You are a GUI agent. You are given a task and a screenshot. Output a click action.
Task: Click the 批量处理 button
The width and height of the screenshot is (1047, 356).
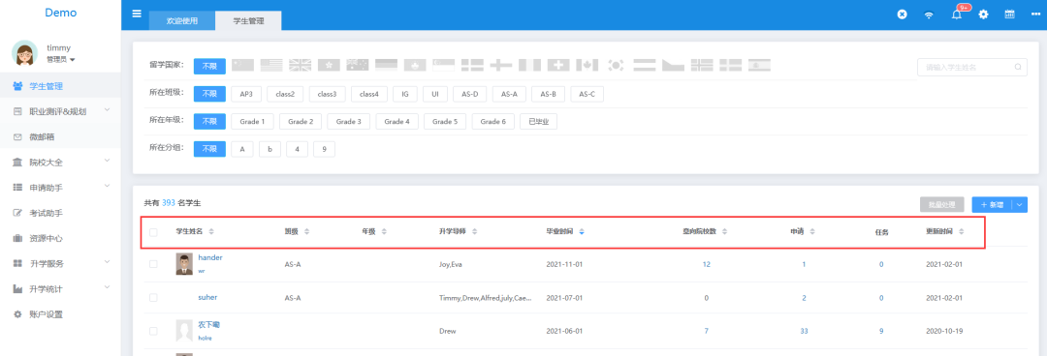943,205
